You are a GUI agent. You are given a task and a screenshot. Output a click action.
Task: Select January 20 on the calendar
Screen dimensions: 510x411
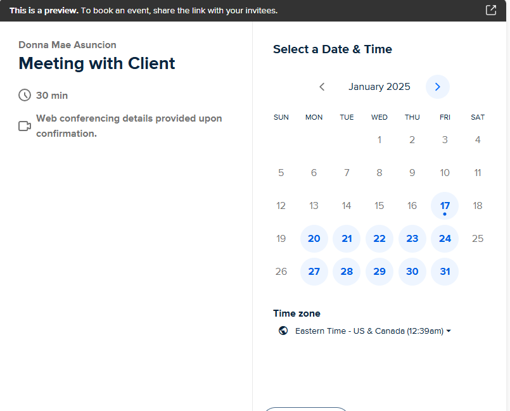point(314,239)
